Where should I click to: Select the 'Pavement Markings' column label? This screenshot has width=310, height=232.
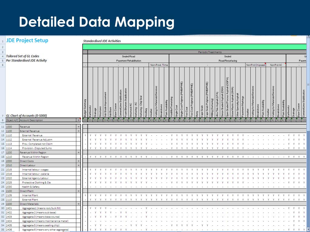(x=242, y=107)
